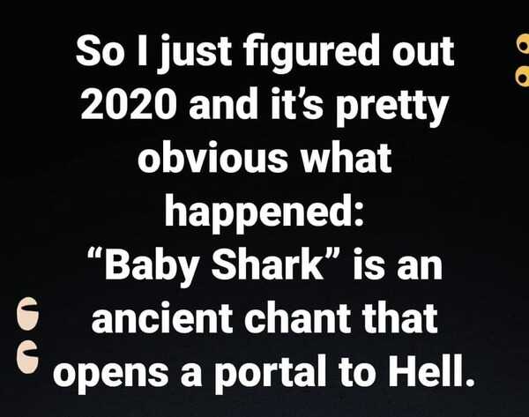This screenshot has height=417, width=529.
Task: Select the word "happened:"
Action: pyautogui.click(x=264, y=213)
